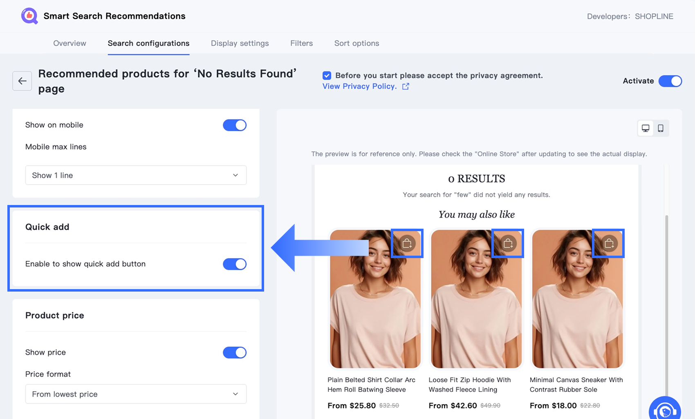Uncheck the privacy agreement checkbox

pyautogui.click(x=327, y=76)
